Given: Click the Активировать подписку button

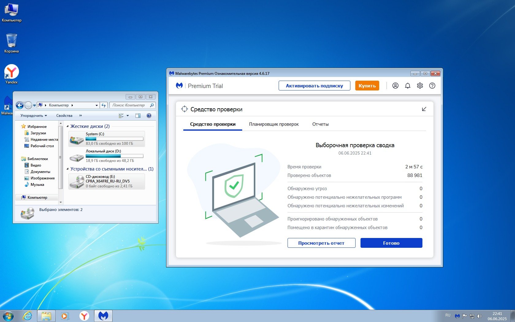Looking at the screenshot, I should click(x=314, y=86).
